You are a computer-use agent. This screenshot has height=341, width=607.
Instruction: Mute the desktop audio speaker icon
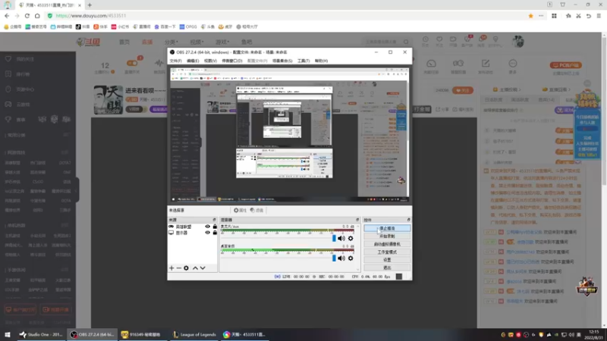(x=341, y=258)
